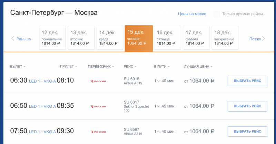Click ВЫБРАТЬ РЕЙС for the 06:50 flight
276x144 pixels.
click(247, 106)
